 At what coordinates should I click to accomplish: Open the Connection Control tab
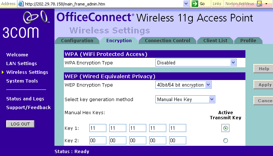pos(167,41)
